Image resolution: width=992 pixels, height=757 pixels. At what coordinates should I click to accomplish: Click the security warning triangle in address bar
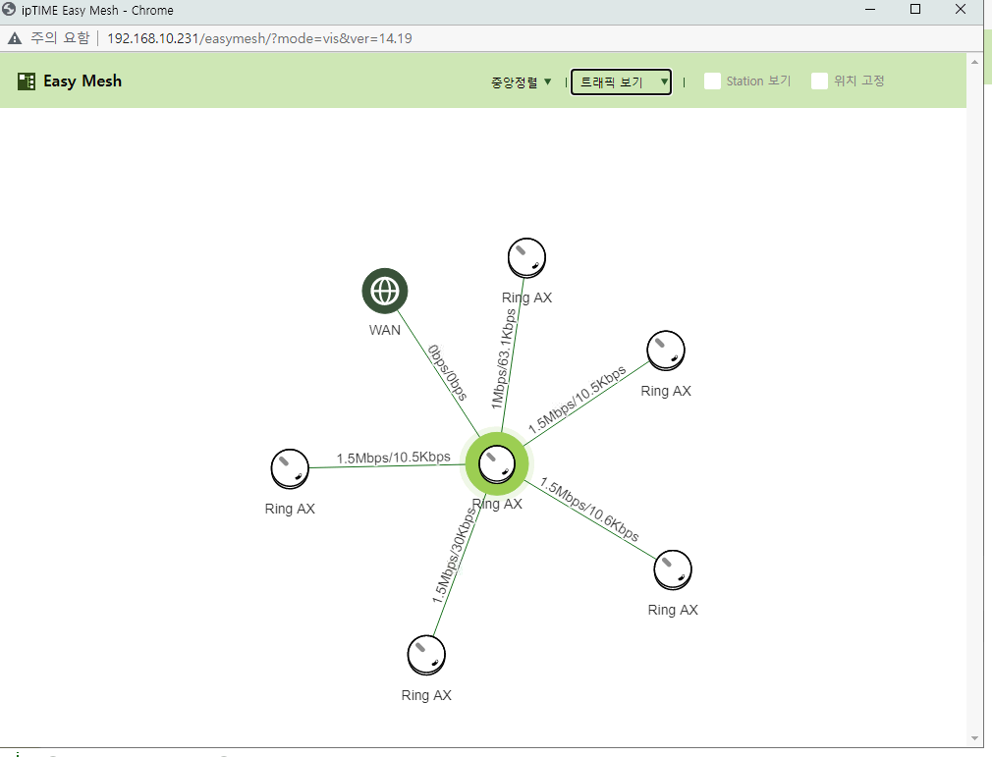tap(15, 38)
